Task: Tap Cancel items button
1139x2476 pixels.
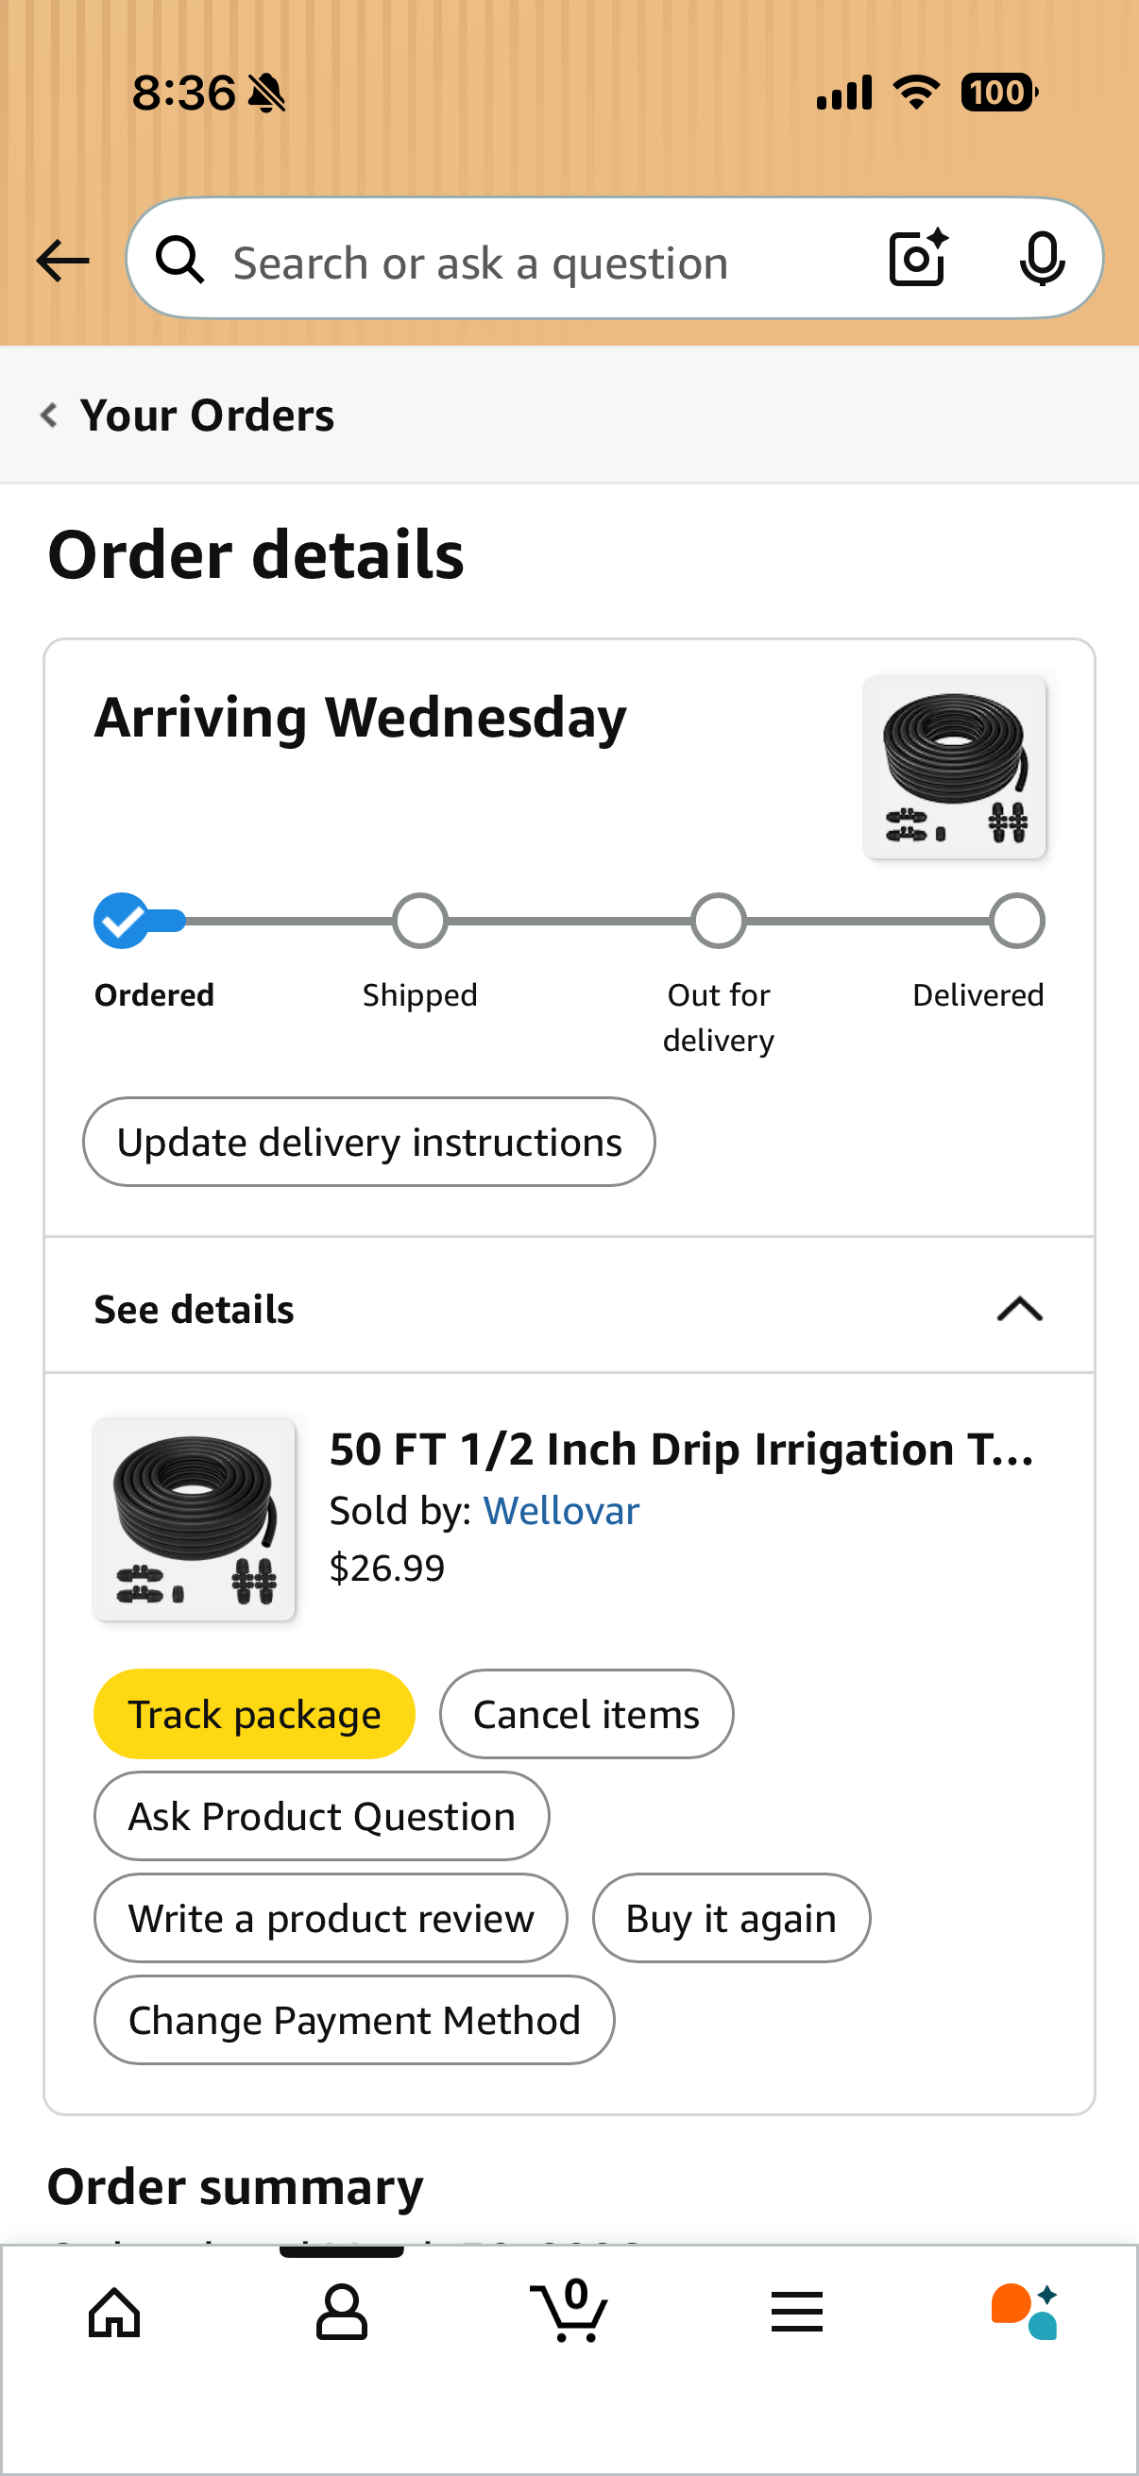Action: [586, 1715]
